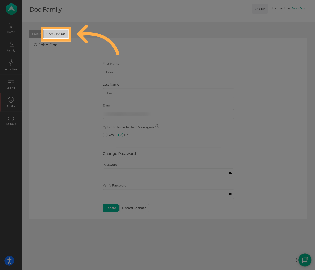
Task: Open the chat bubble in the corner
Action: [305, 260]
